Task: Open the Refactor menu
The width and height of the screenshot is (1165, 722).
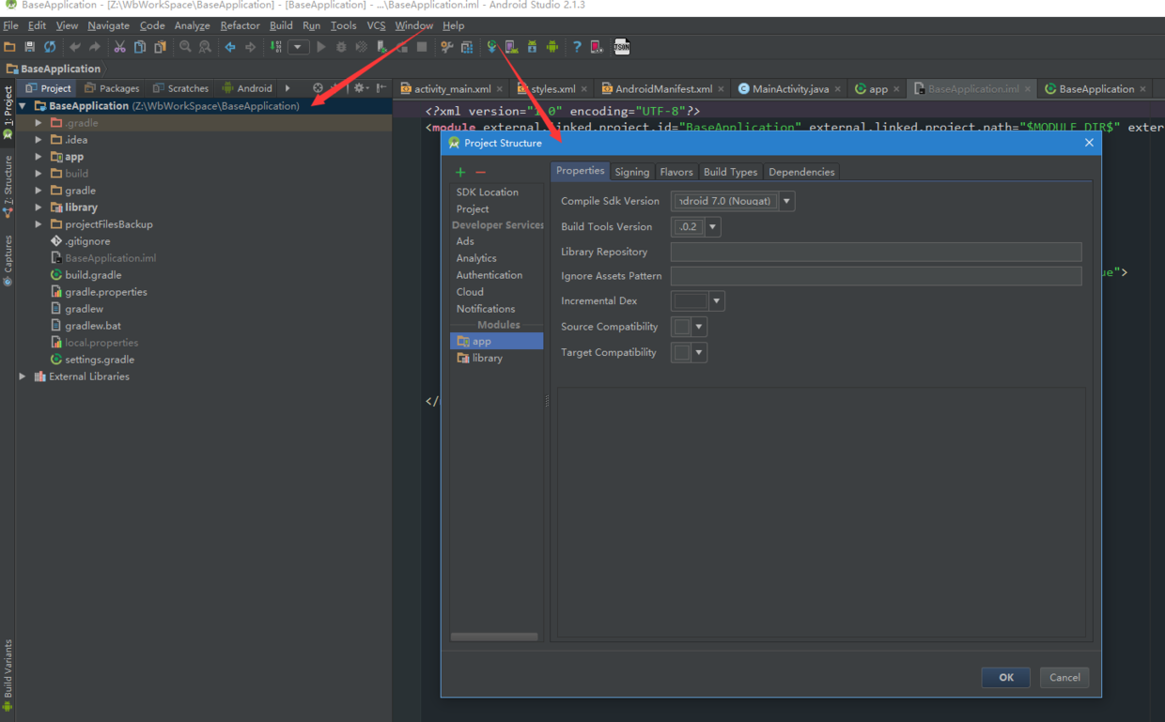Action: (x=240, y=25)
